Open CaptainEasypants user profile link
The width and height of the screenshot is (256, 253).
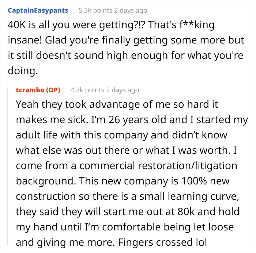click(38, 10)
